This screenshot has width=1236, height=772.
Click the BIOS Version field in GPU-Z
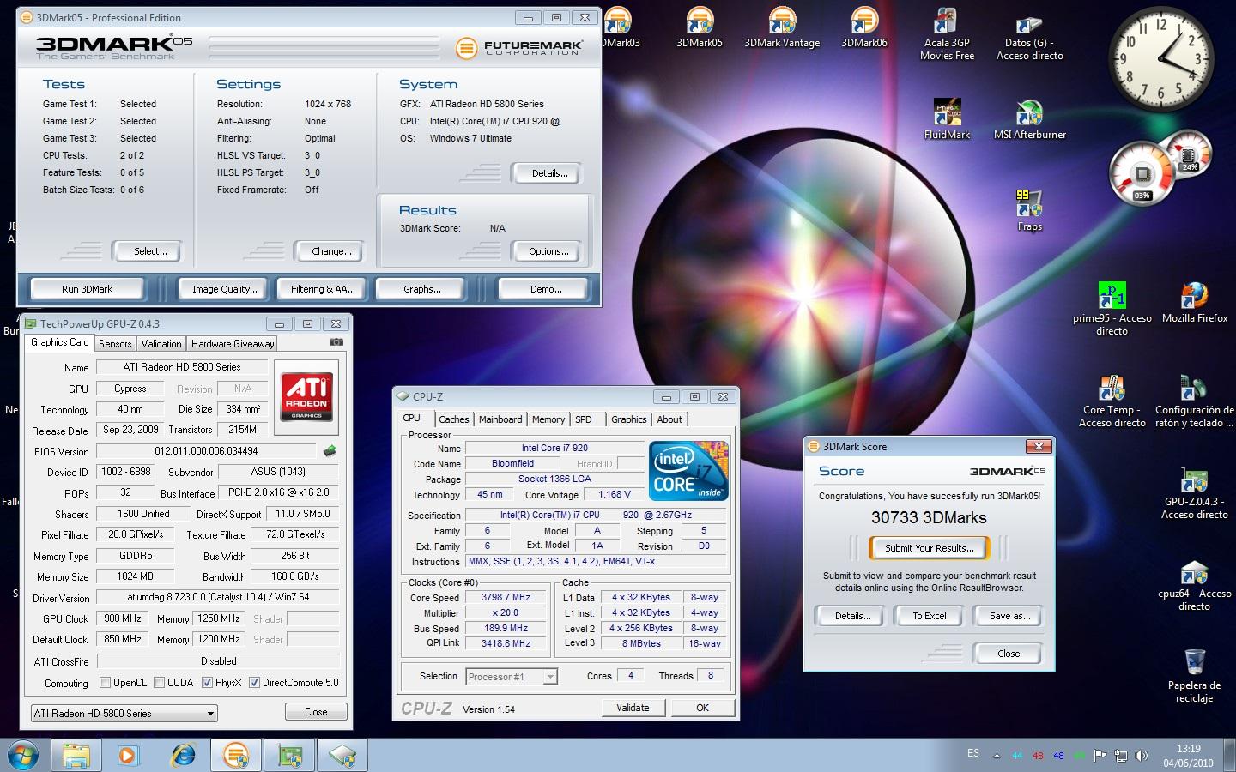[206, 450]
